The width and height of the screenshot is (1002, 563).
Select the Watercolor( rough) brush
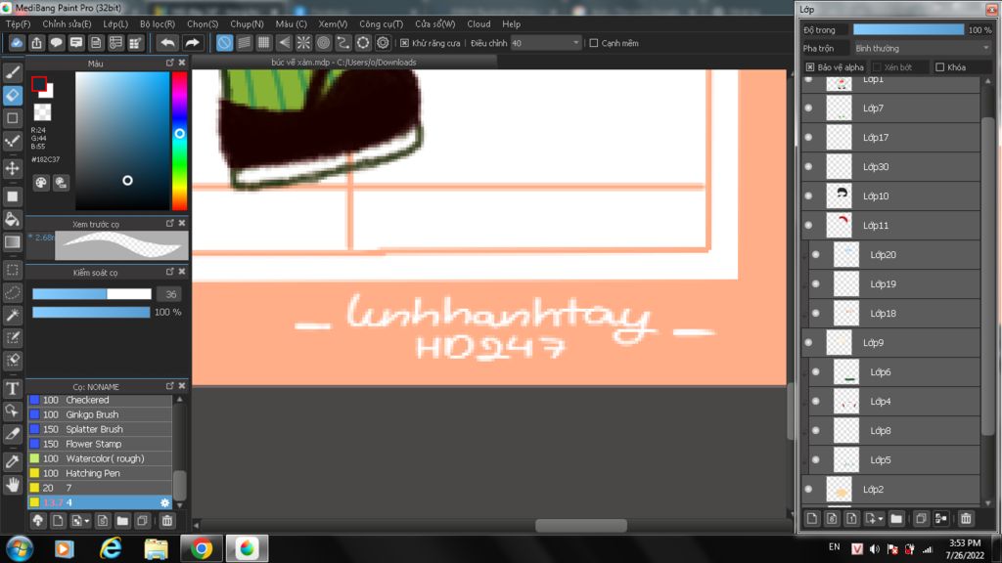coord(100,458)
